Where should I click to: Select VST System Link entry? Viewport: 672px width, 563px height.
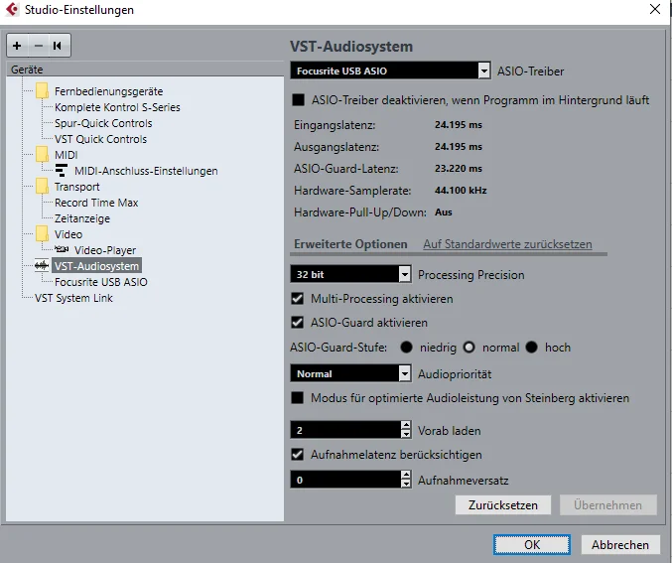(x=73, y=298)
